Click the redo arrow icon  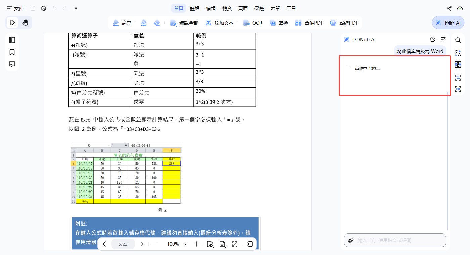(x=65, y=8)
